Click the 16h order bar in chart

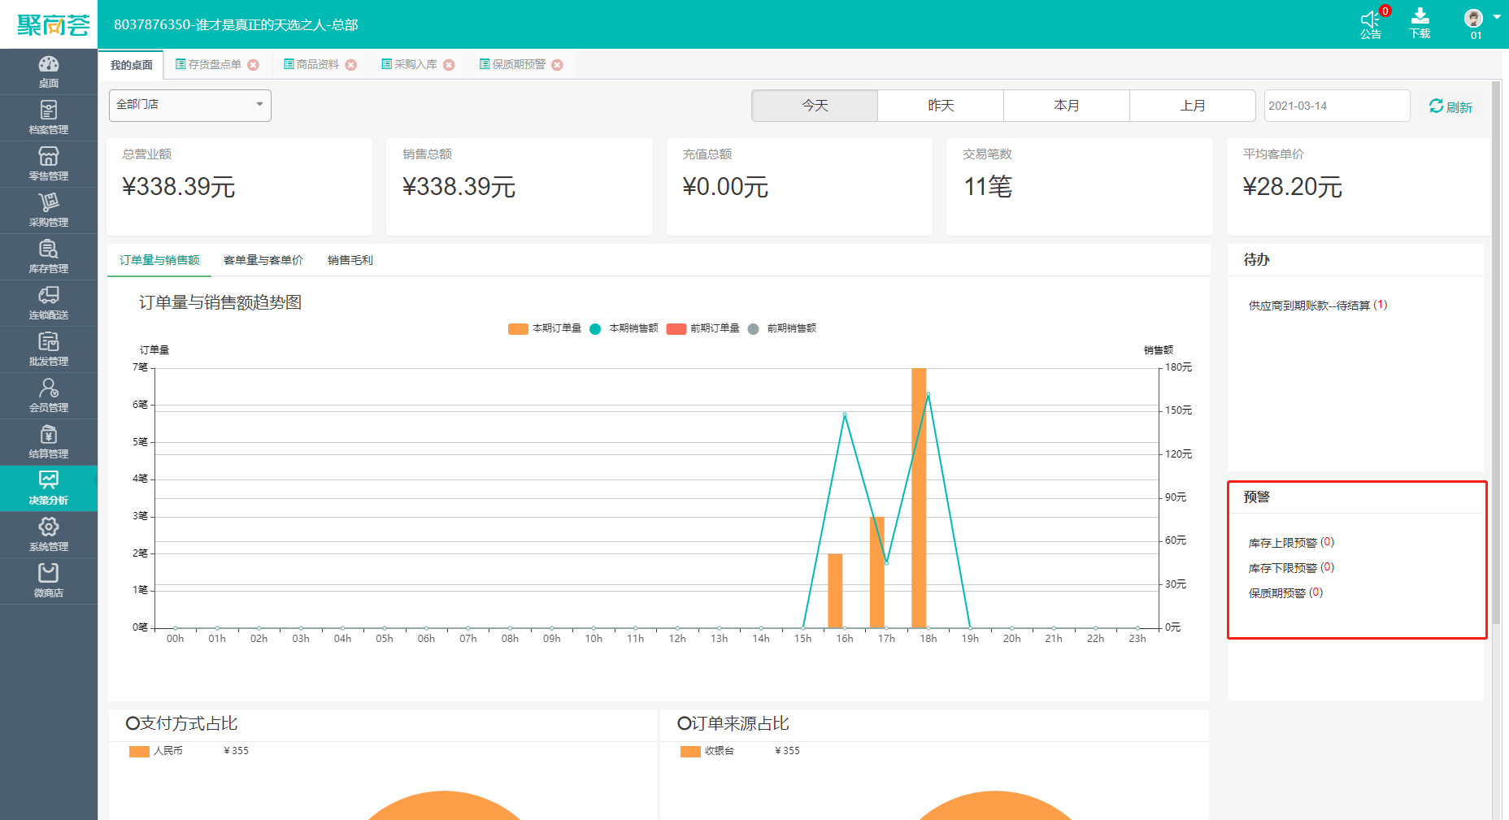(835, 591)
